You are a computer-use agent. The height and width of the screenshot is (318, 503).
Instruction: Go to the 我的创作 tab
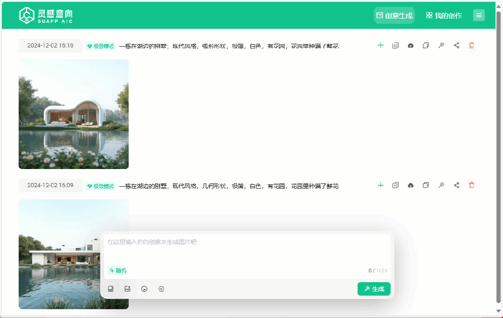pyautogui.click(x=444, y=15)
